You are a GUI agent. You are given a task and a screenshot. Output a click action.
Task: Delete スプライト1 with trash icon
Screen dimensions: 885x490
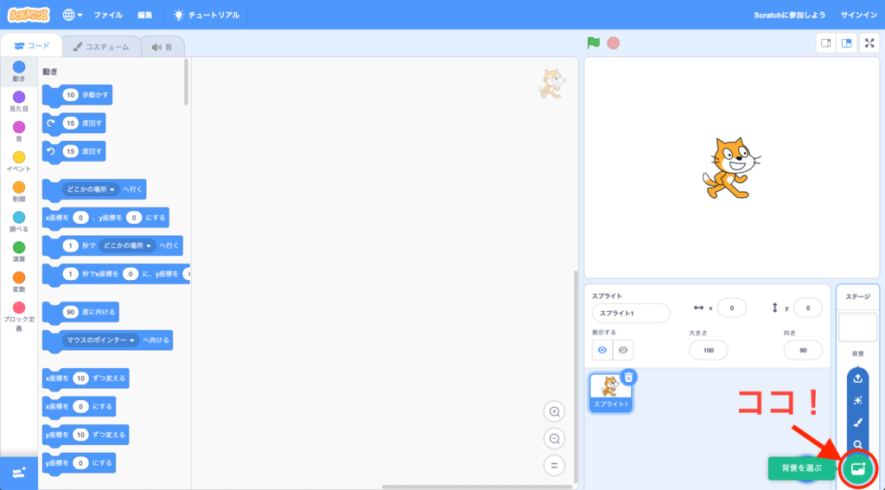(x=629, y=377)
